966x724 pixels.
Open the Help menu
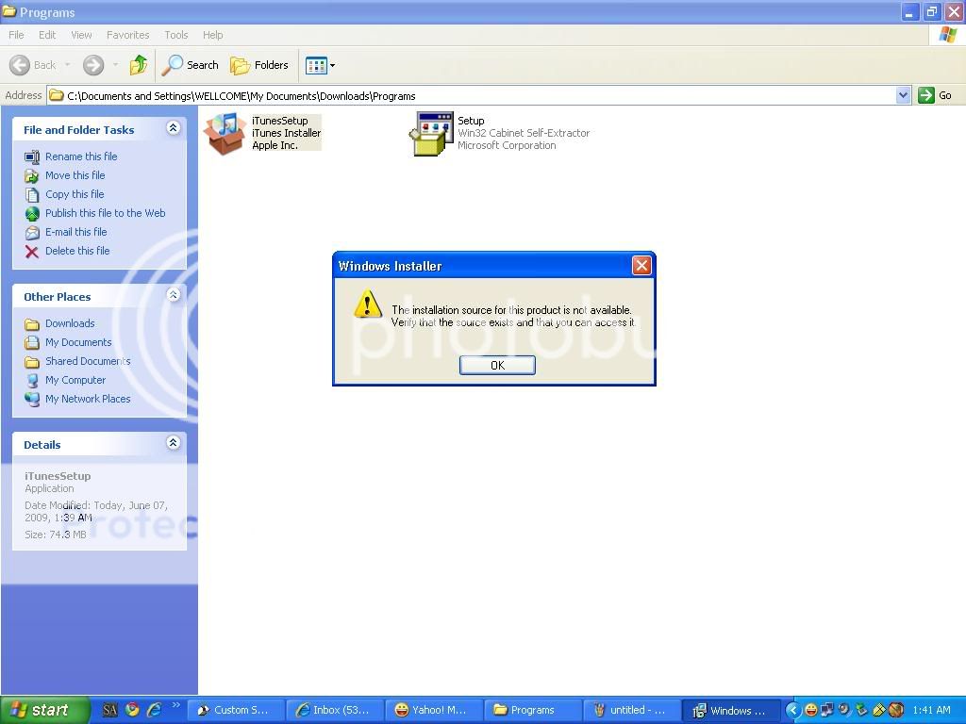pyautogui.click(x=212, y=35)
